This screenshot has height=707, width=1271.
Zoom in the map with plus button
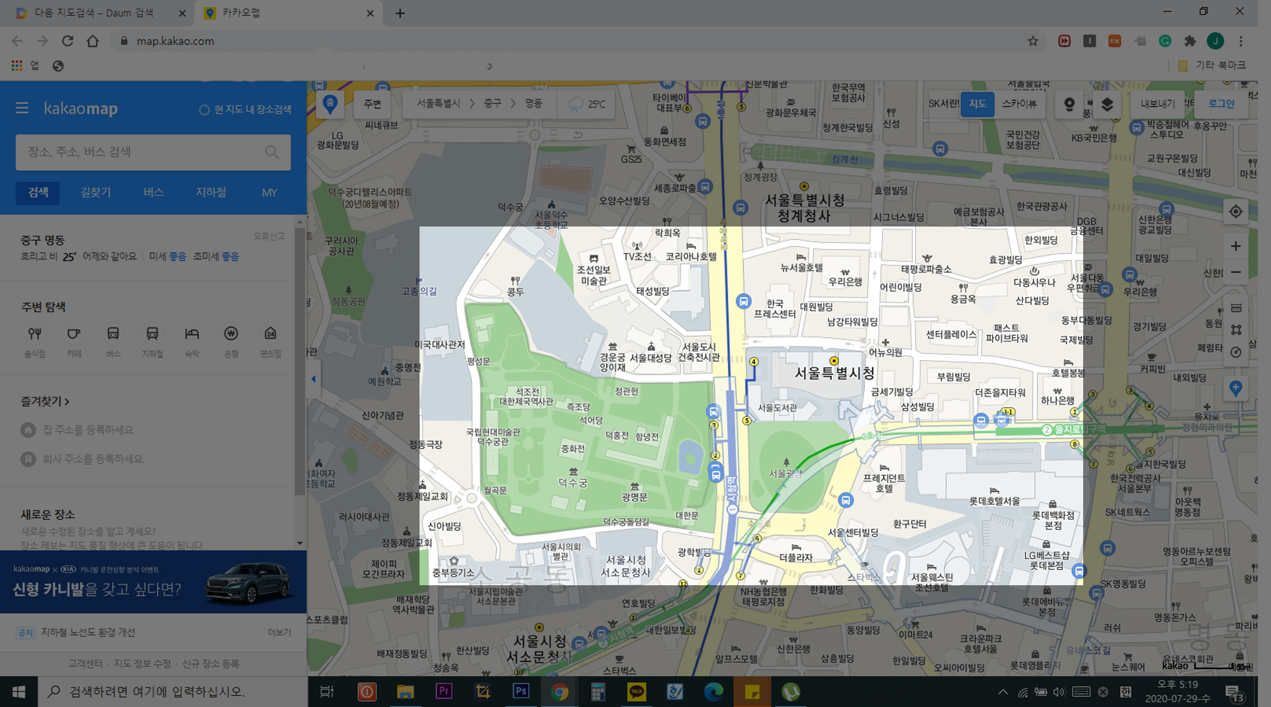(x=1236, y=246)
